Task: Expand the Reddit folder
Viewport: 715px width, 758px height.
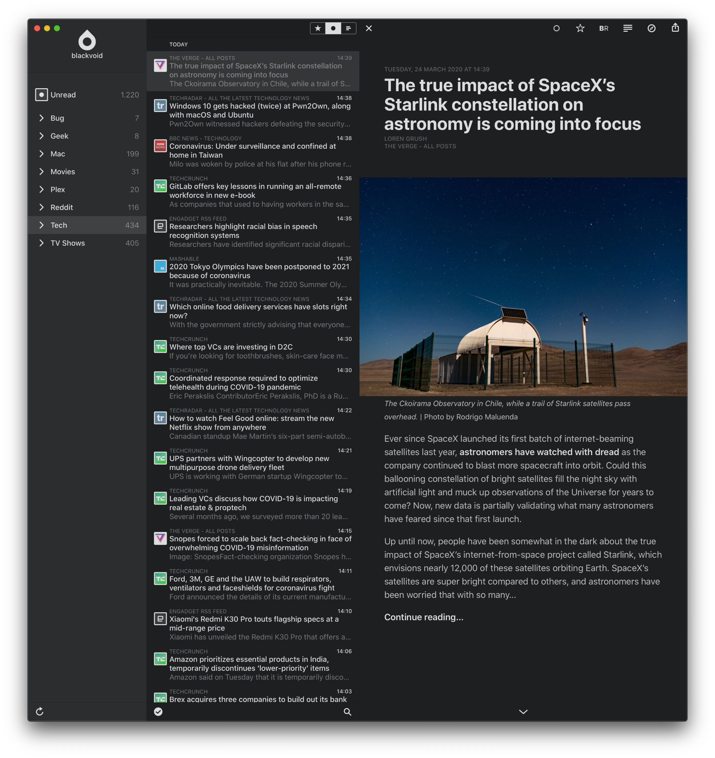Action: 41,207
